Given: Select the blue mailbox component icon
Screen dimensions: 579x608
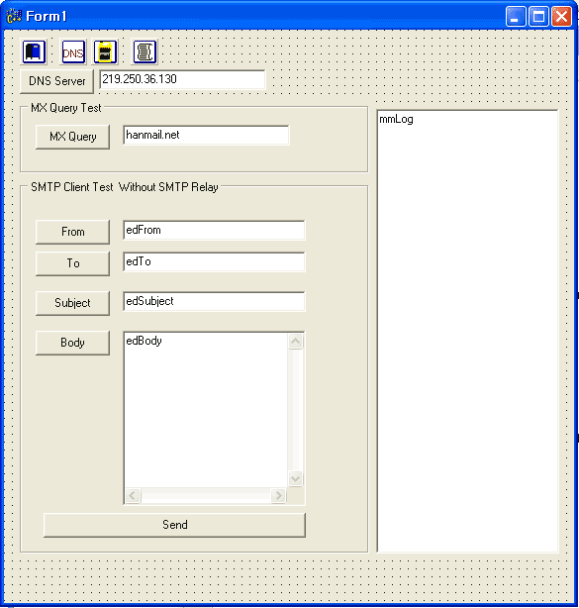Looking at the screenshot, I should (x=34, y=51).
